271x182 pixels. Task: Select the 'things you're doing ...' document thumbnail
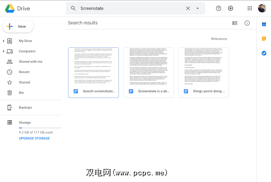pos(203,67)
